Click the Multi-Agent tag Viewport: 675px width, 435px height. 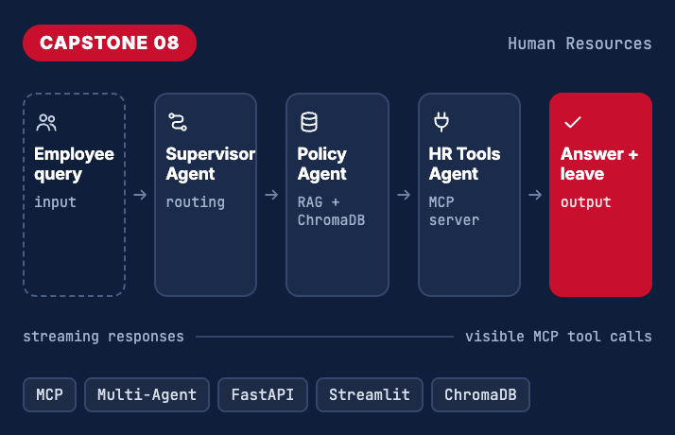[147, 394]
